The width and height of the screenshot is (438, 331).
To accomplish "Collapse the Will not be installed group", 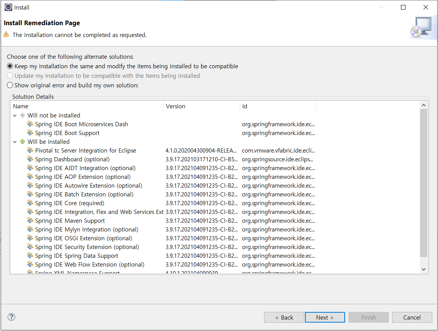I will (x=15, y=115).
